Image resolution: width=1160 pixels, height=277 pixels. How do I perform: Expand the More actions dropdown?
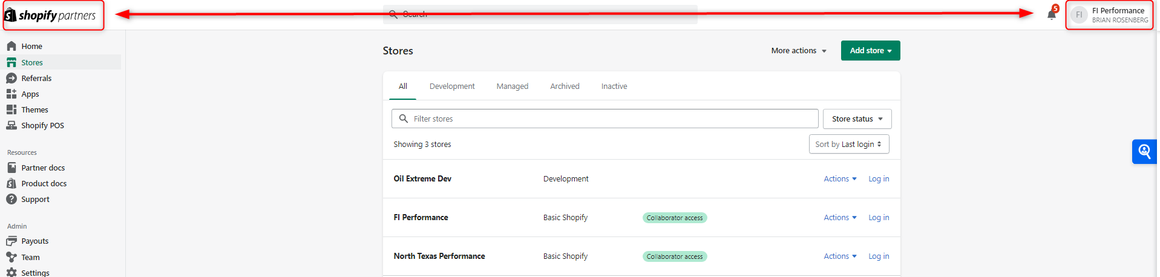coord(798,51)
